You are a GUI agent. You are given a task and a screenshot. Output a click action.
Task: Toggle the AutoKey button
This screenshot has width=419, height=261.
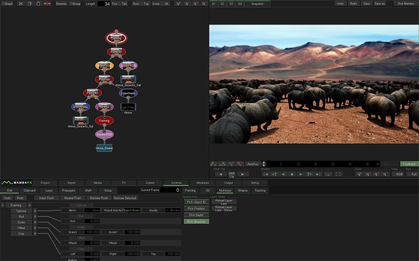[x=253, y=164]
